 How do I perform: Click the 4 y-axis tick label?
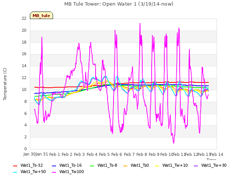click(x=25, y=125)
